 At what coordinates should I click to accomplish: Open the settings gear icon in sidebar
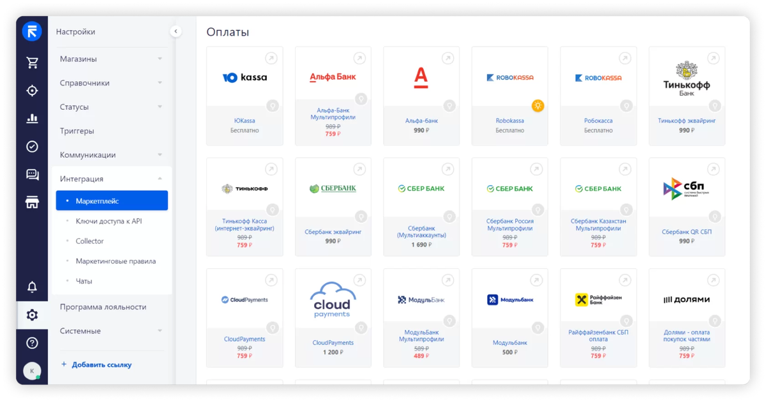point(32,315)
